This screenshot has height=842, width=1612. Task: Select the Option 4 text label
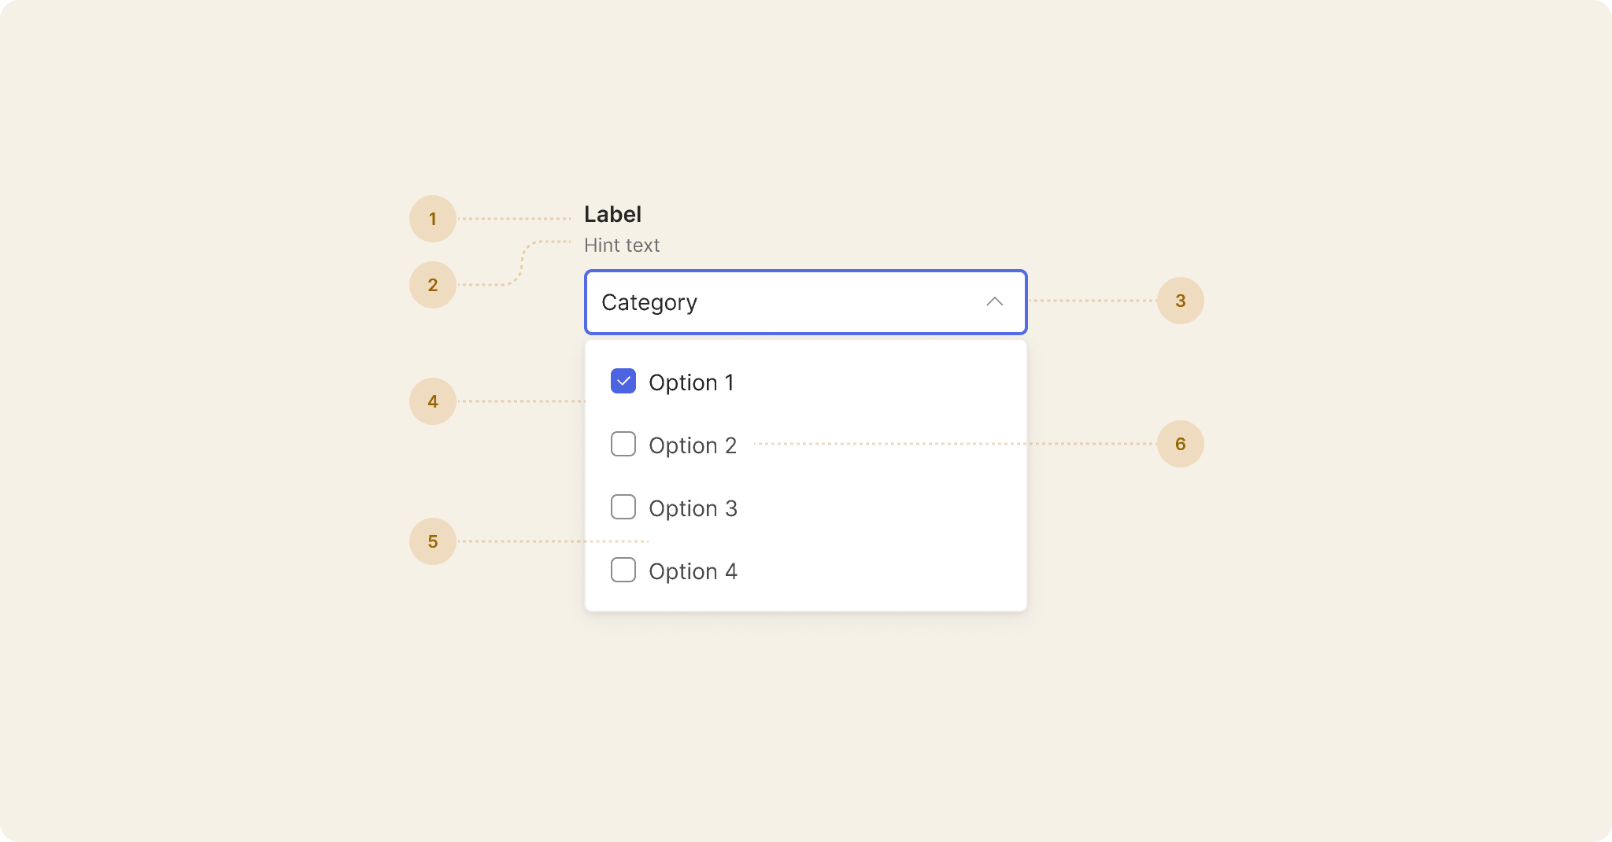click(693, 571)
